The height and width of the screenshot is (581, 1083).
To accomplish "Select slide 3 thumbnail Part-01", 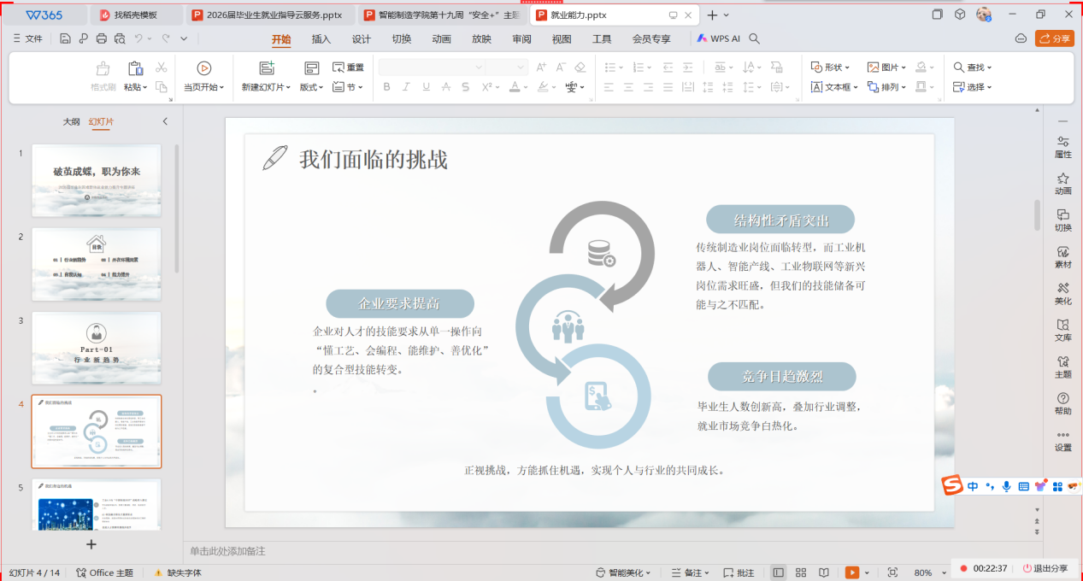I will click(97, 347).
